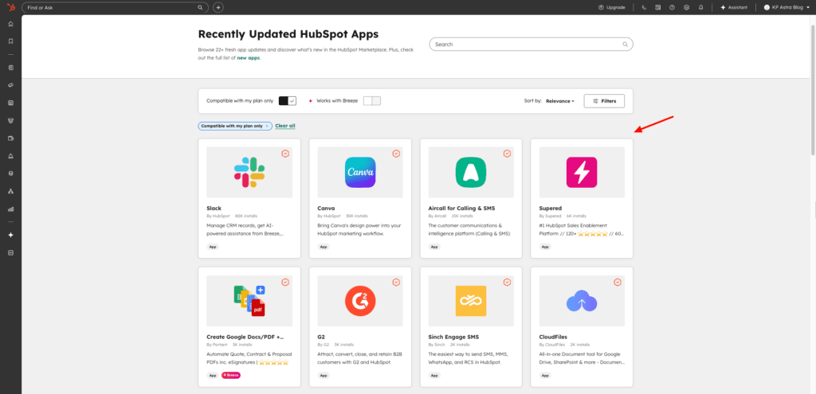Click the Clear all link
Screen dimensions: 816x394
point(285,126)
